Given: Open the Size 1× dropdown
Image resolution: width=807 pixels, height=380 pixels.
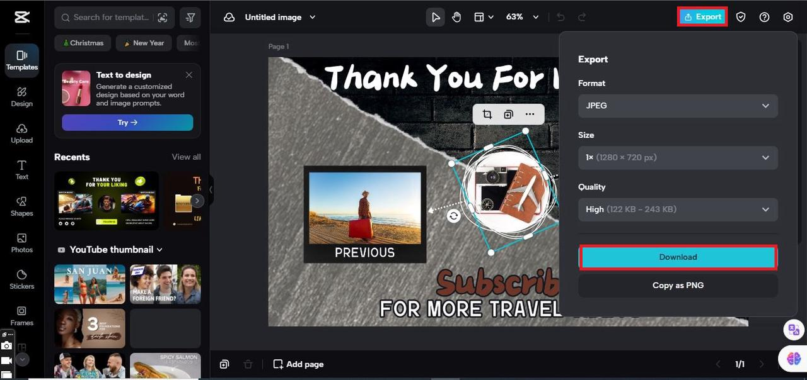Looking at the screenshot, I should point(678,157).
